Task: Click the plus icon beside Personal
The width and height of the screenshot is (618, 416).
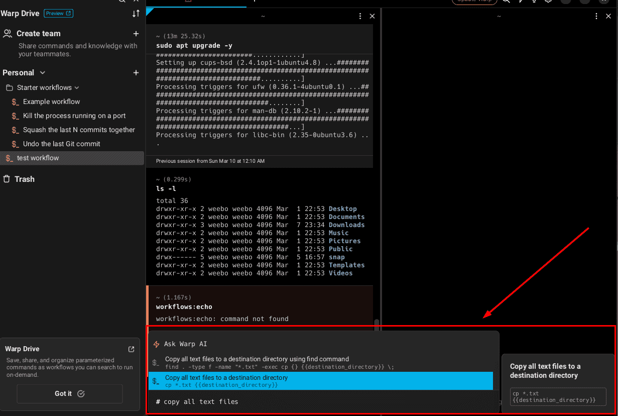Action: tap(136, 73)
